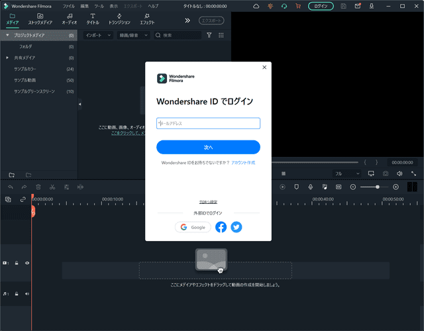Open the support headset icon
This screenshot has width=424, height=331.
coord(284,6)
